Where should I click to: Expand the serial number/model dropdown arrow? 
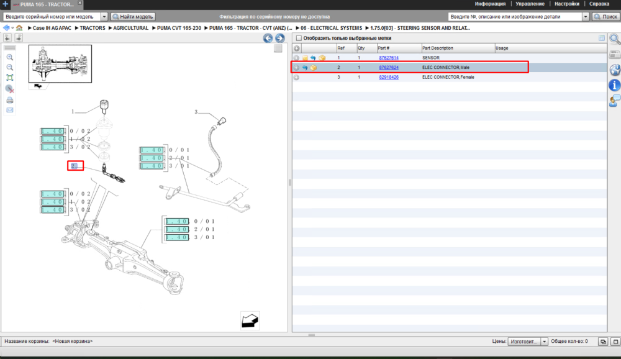[x=104, y=17]
